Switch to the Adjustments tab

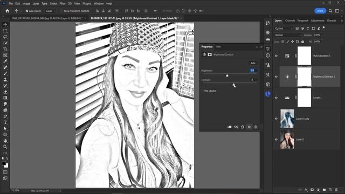point(318,20)
